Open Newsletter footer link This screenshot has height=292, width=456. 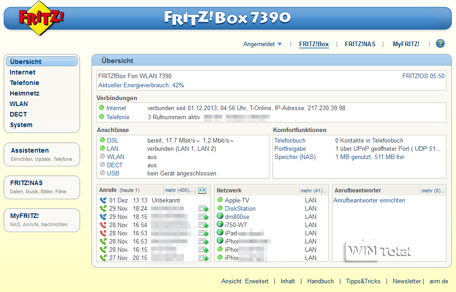[x=407, y=281]
